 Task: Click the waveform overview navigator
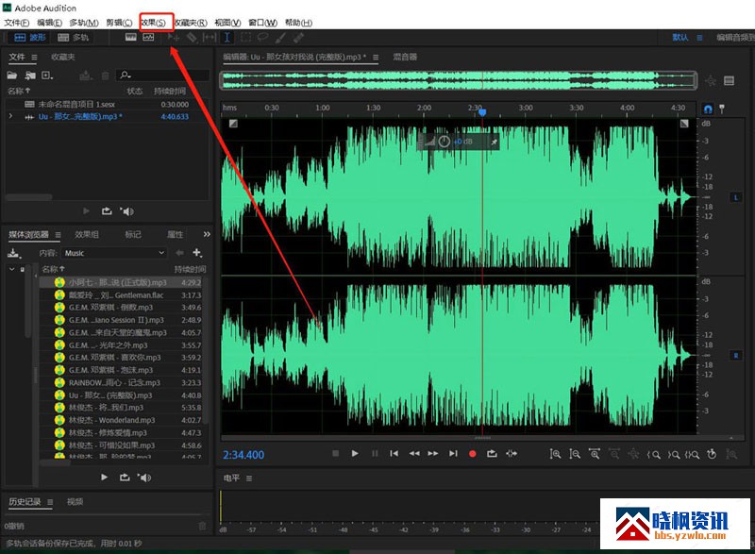coord(459,80)
